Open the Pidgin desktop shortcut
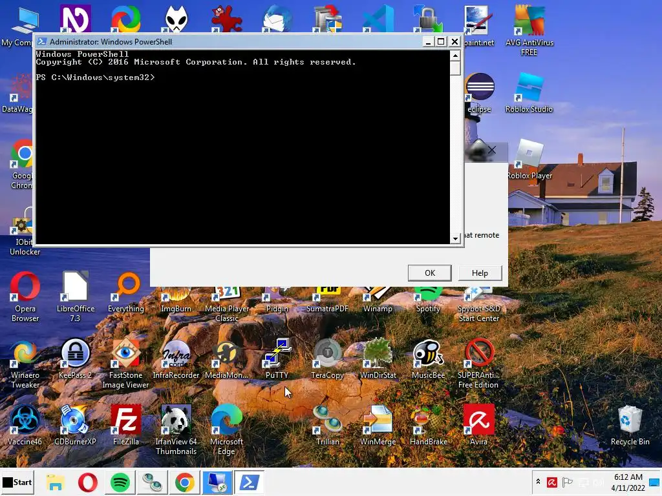 [277, 300]
